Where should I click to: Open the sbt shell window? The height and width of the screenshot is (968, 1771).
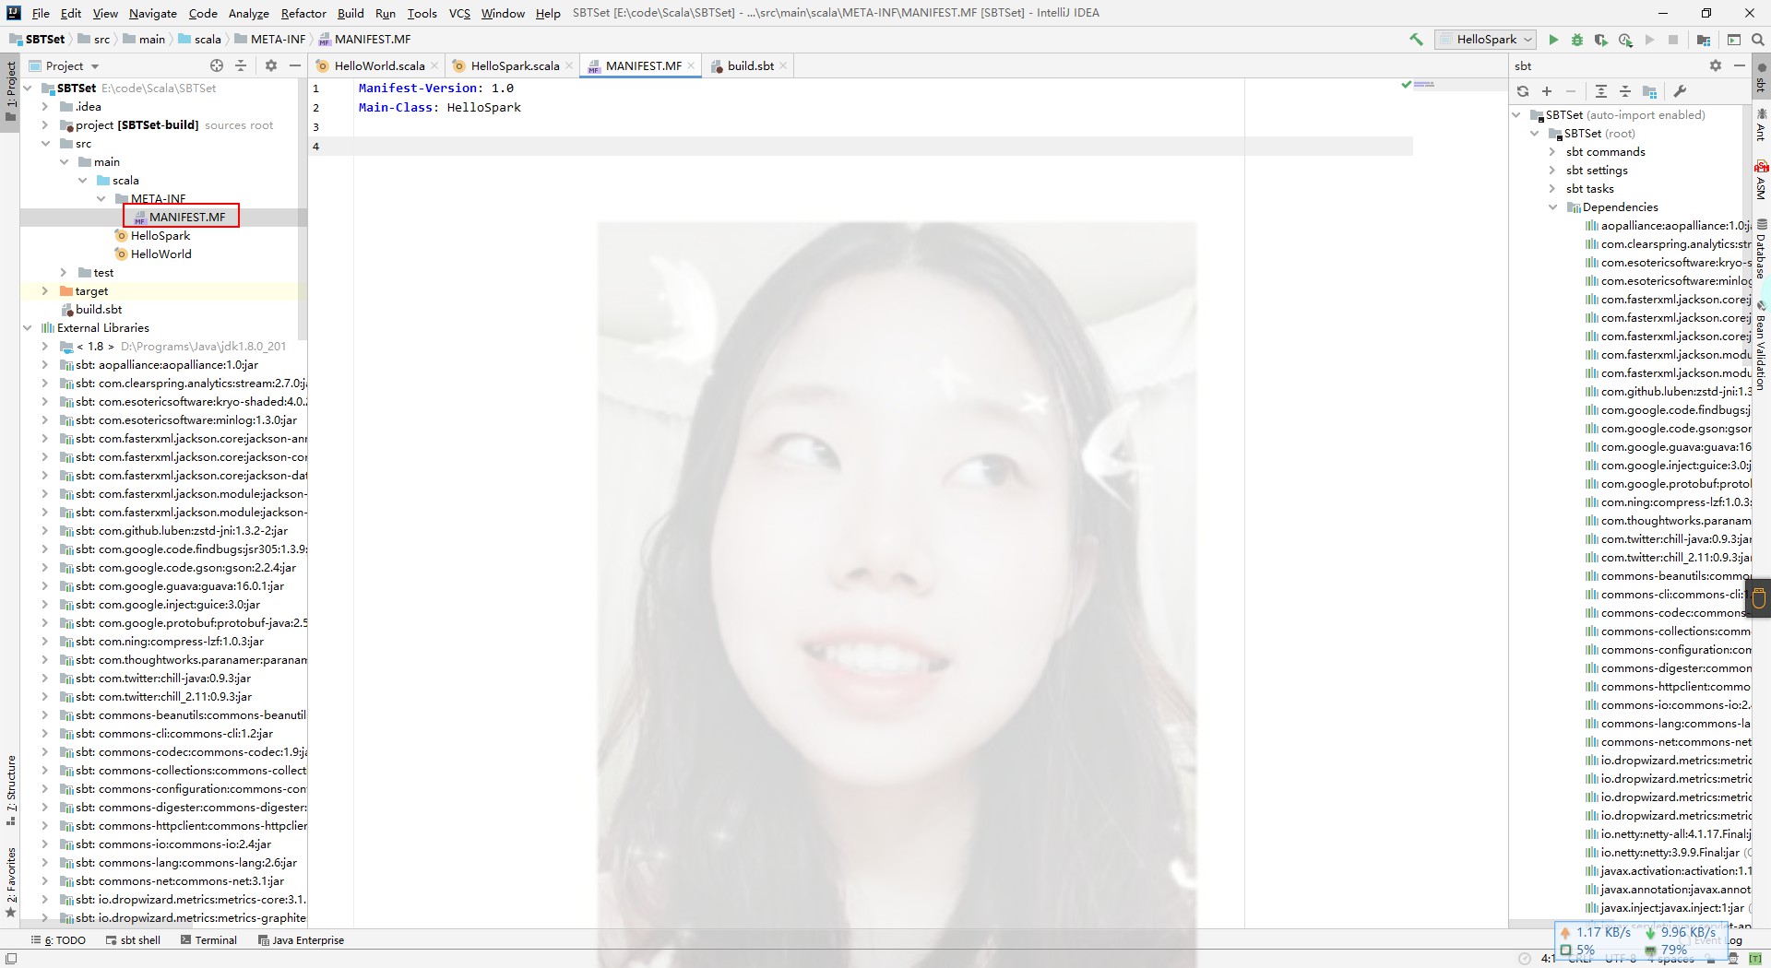[x=135, y=939]
